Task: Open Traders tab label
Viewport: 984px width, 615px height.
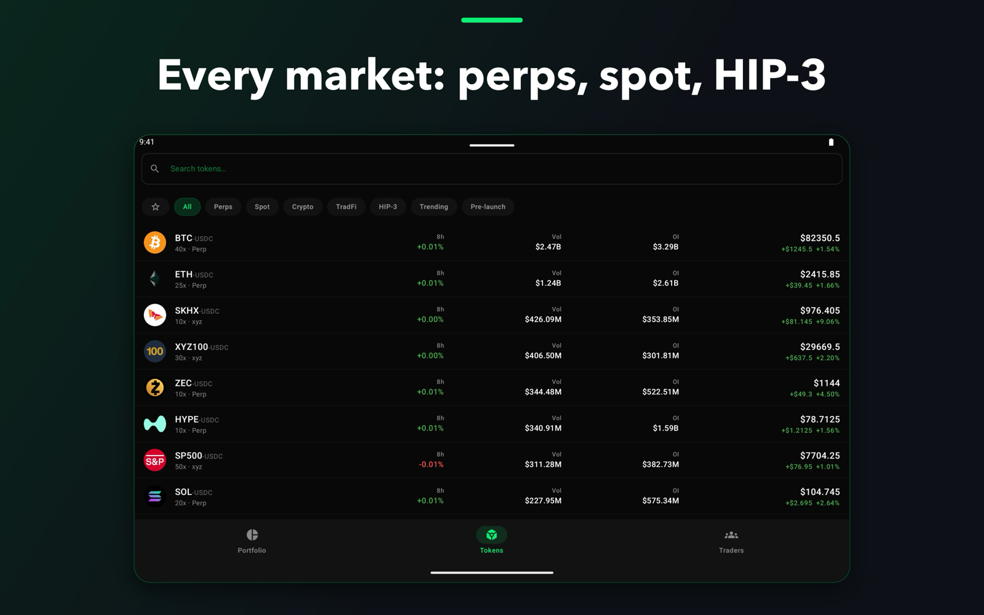Action: click(731, 550)
